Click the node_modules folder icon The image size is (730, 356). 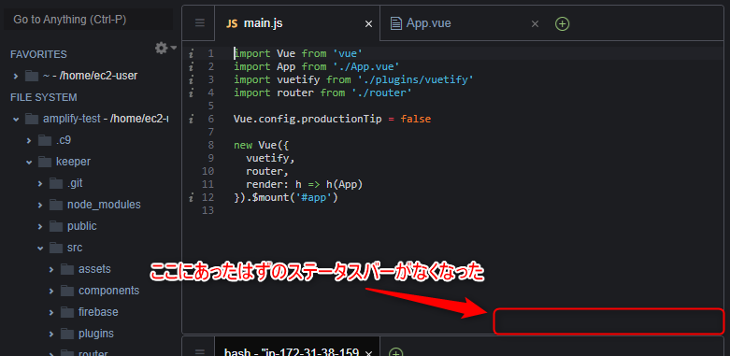pos(56,205)
